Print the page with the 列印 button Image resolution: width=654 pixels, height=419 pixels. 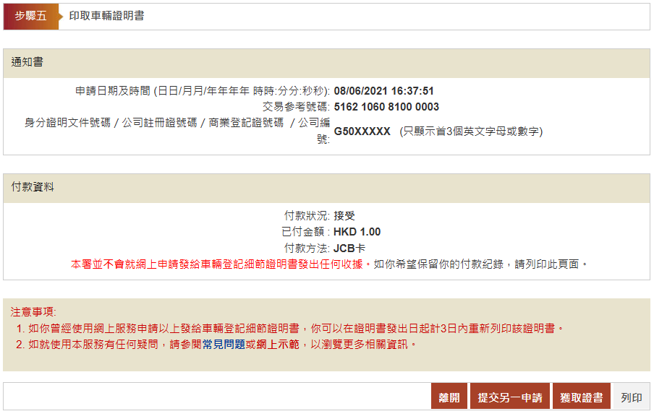(x=631, y=397)
